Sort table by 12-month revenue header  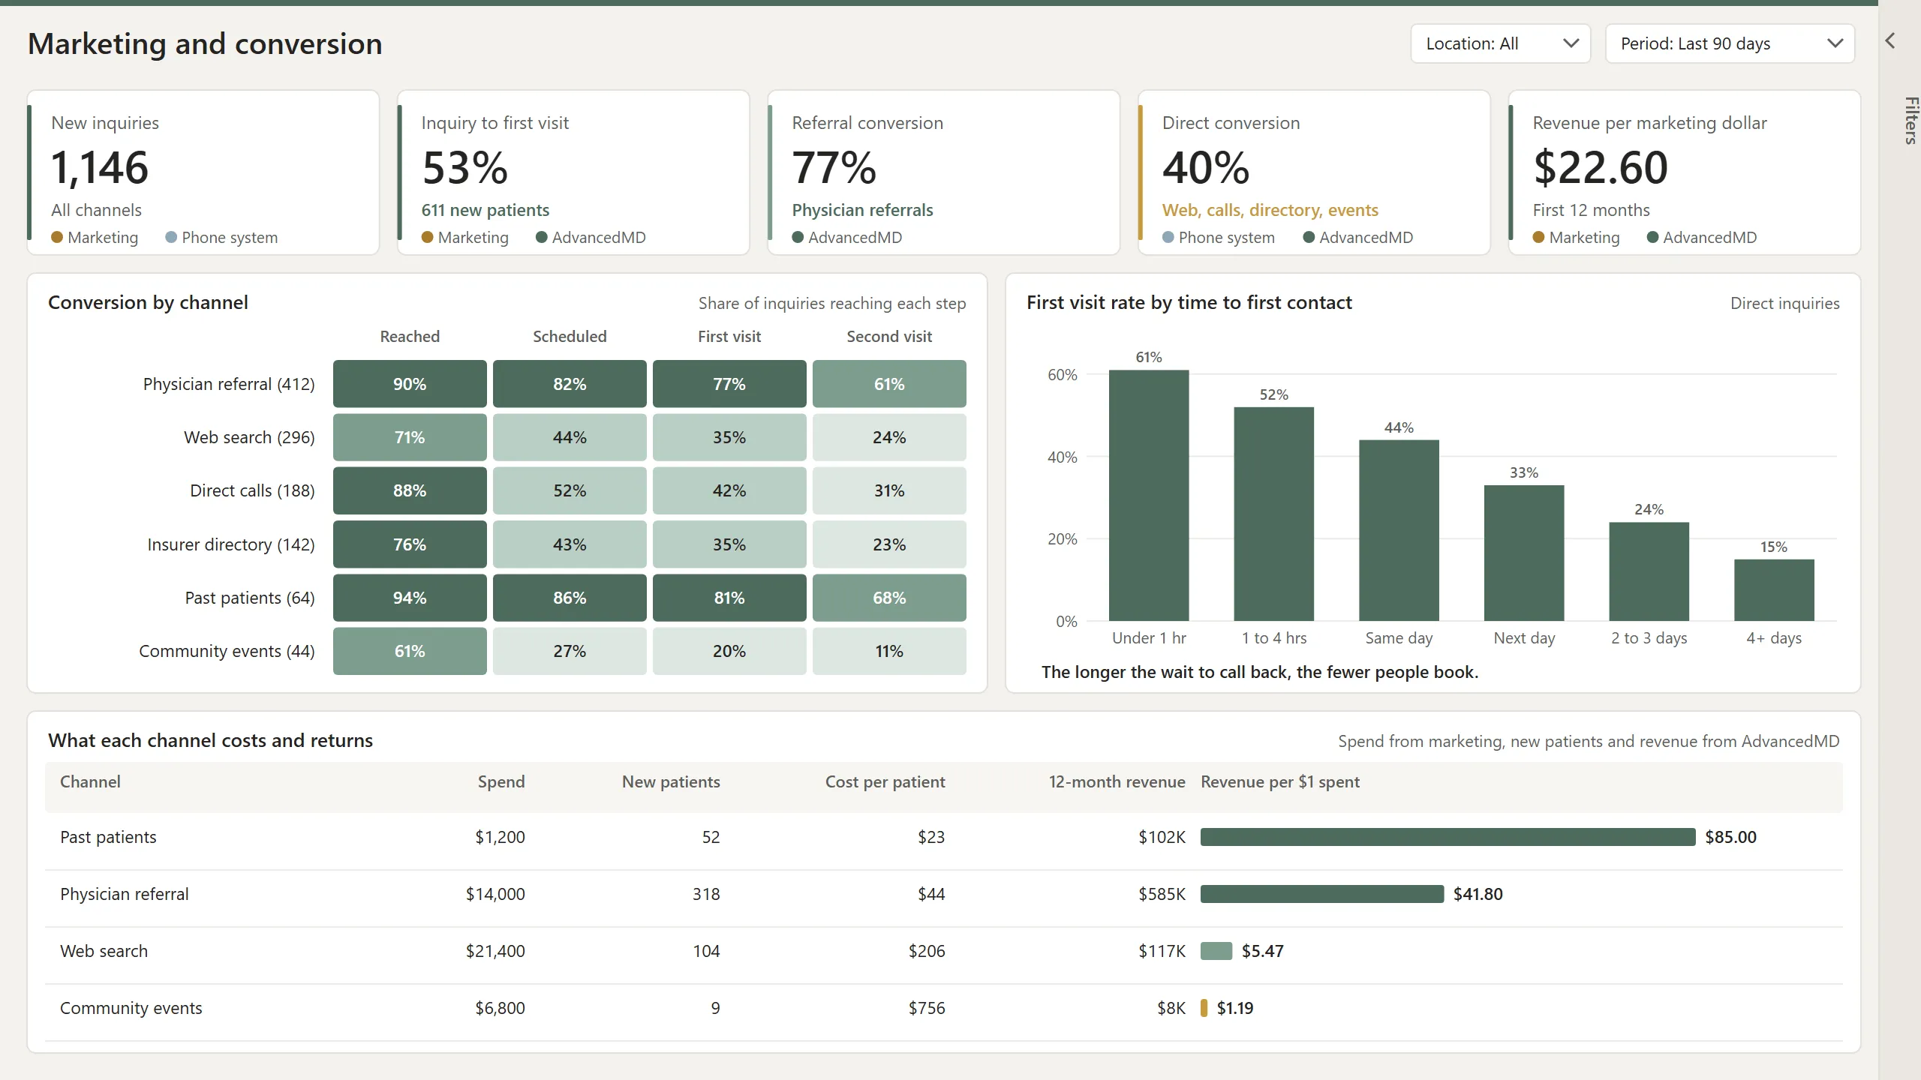pyautogui.click(x=1117, y=781)
